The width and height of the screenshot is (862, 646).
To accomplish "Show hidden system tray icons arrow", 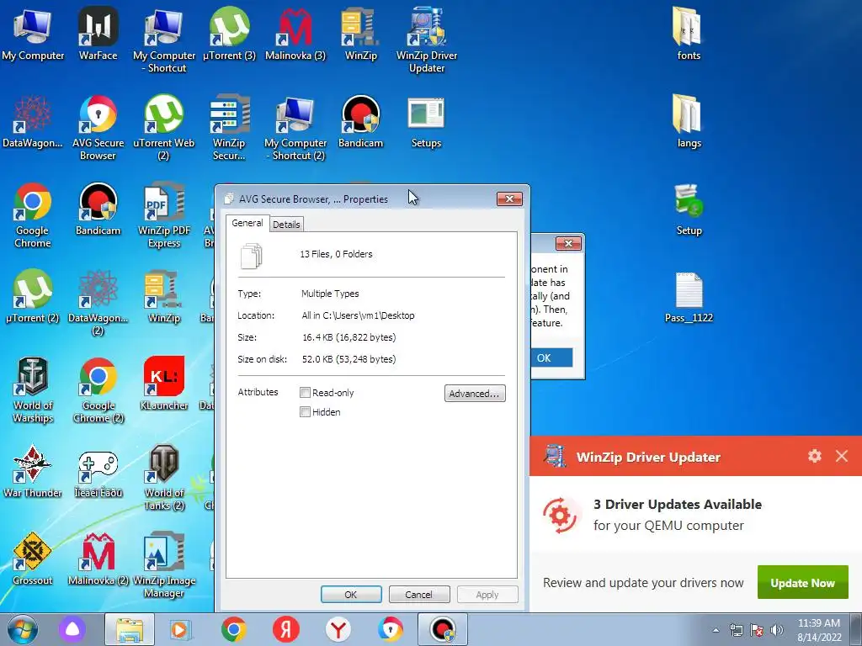I will click(716, 630).
